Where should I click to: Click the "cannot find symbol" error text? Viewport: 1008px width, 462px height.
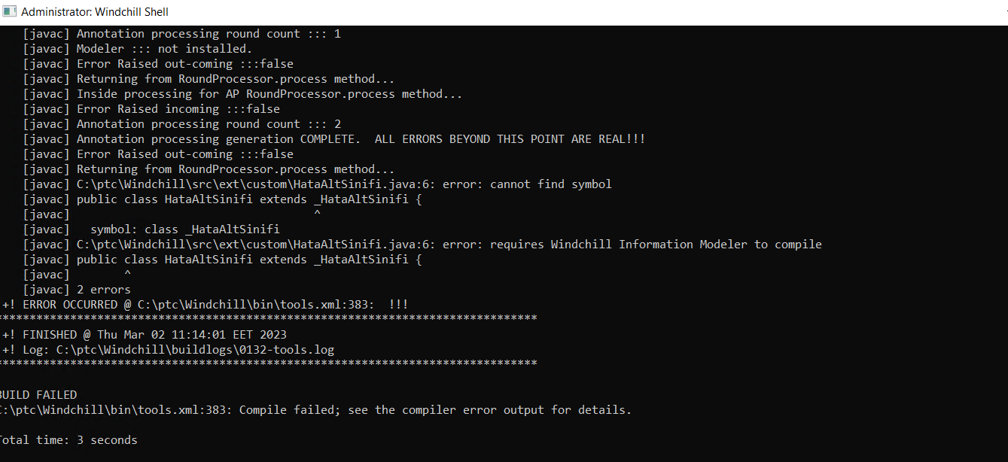tap(551, 184)
